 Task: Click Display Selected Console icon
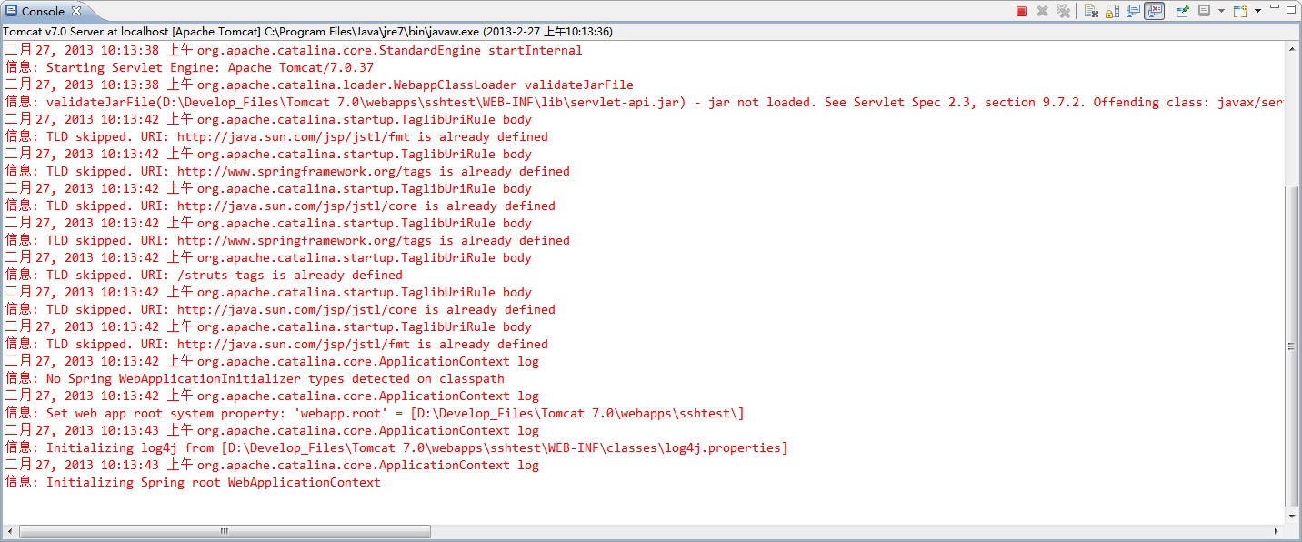point(1204,11)
